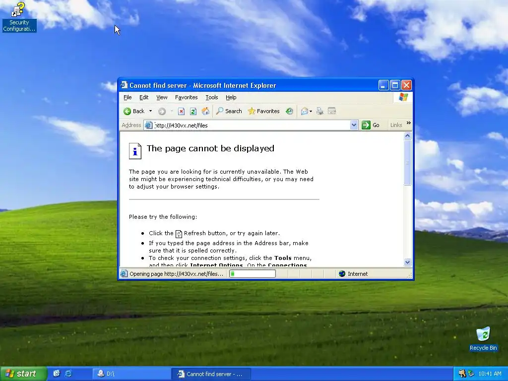Maximize the Internet Explorer window
Screen dimensions: 508x381
(395, 85)
